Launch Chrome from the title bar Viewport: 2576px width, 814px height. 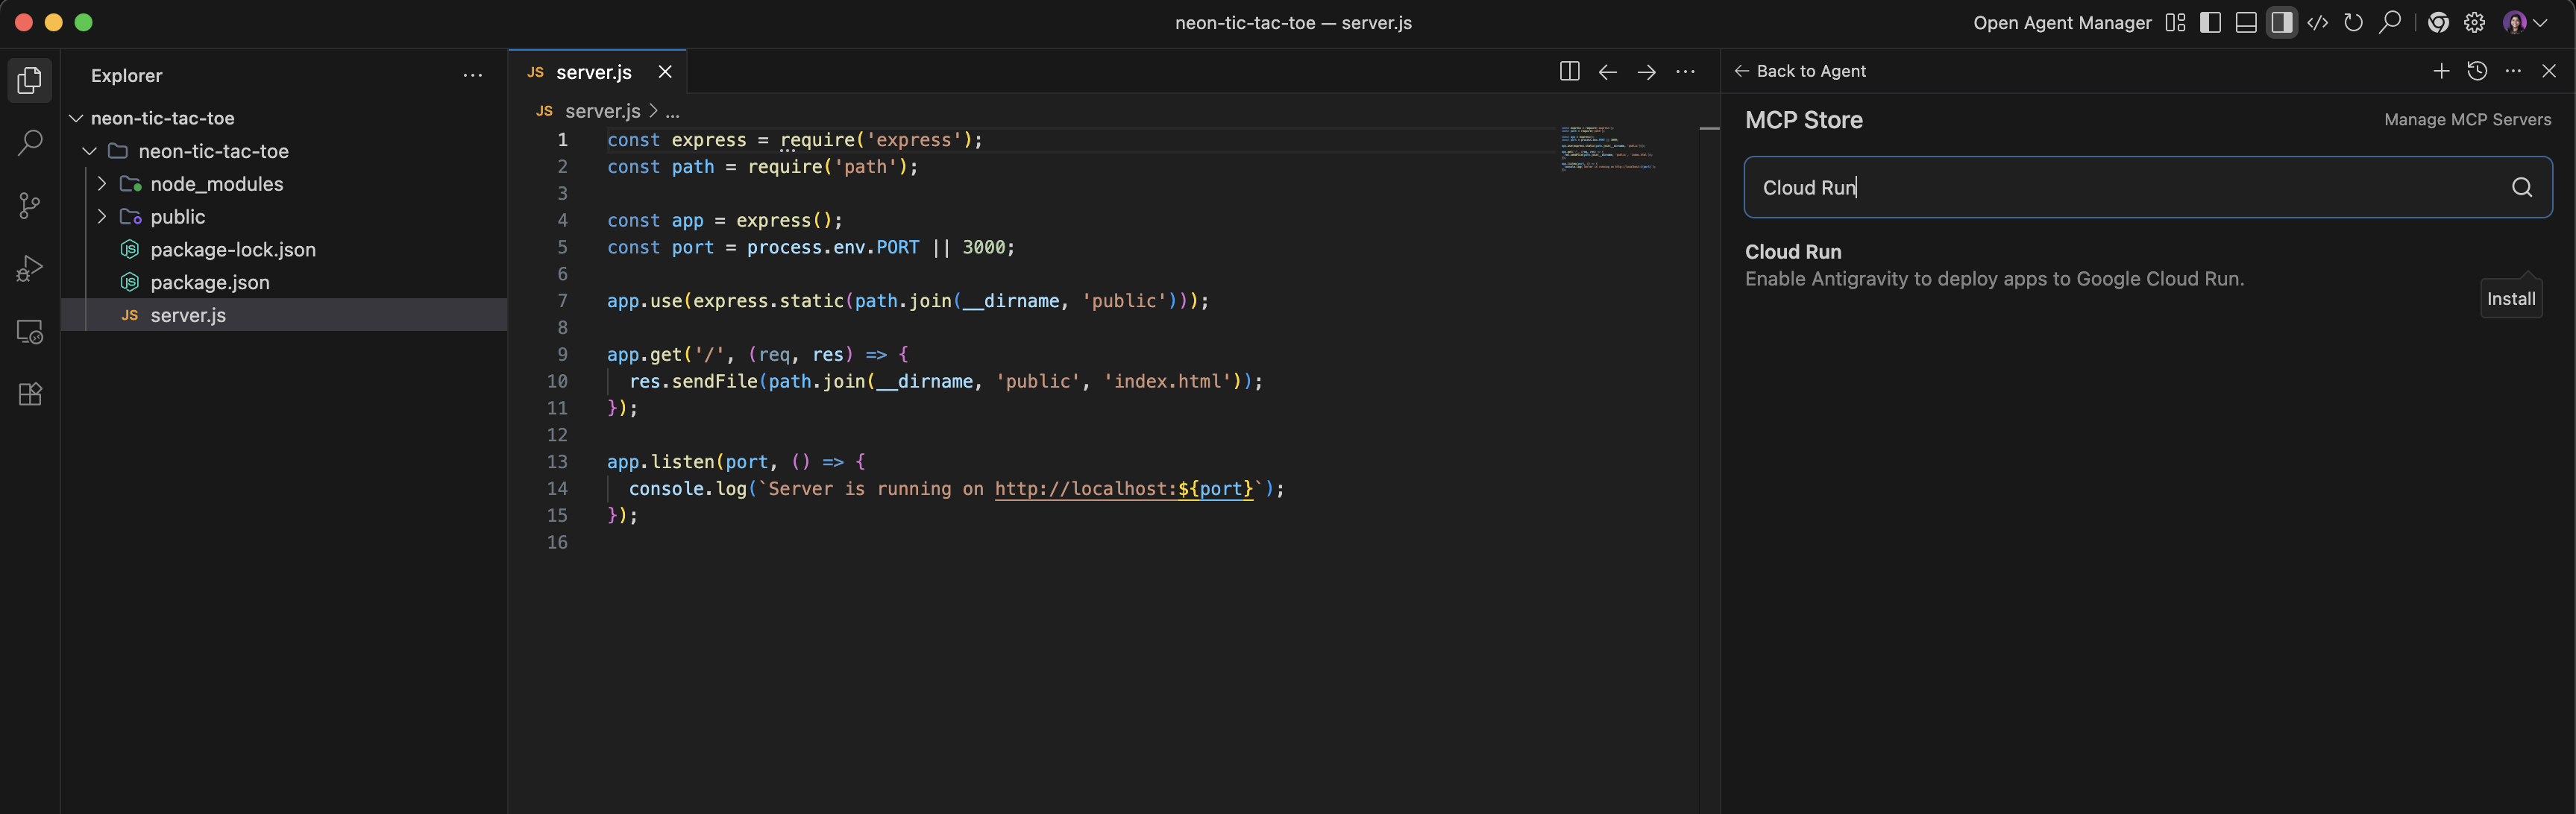tap(2438, 22)
